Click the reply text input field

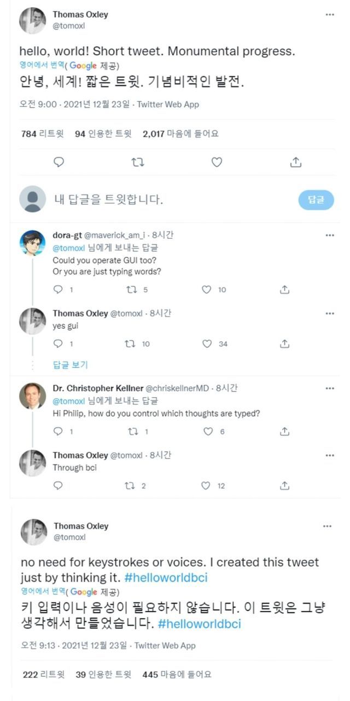point(164,200)
